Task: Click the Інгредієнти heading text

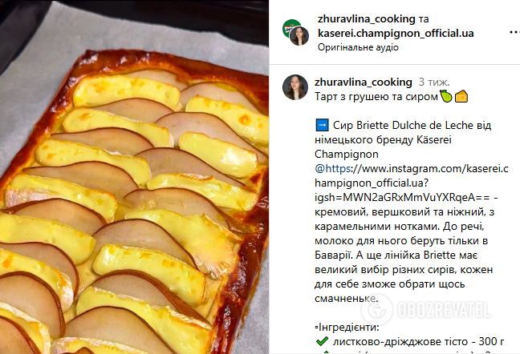Action: click(348, 328)
